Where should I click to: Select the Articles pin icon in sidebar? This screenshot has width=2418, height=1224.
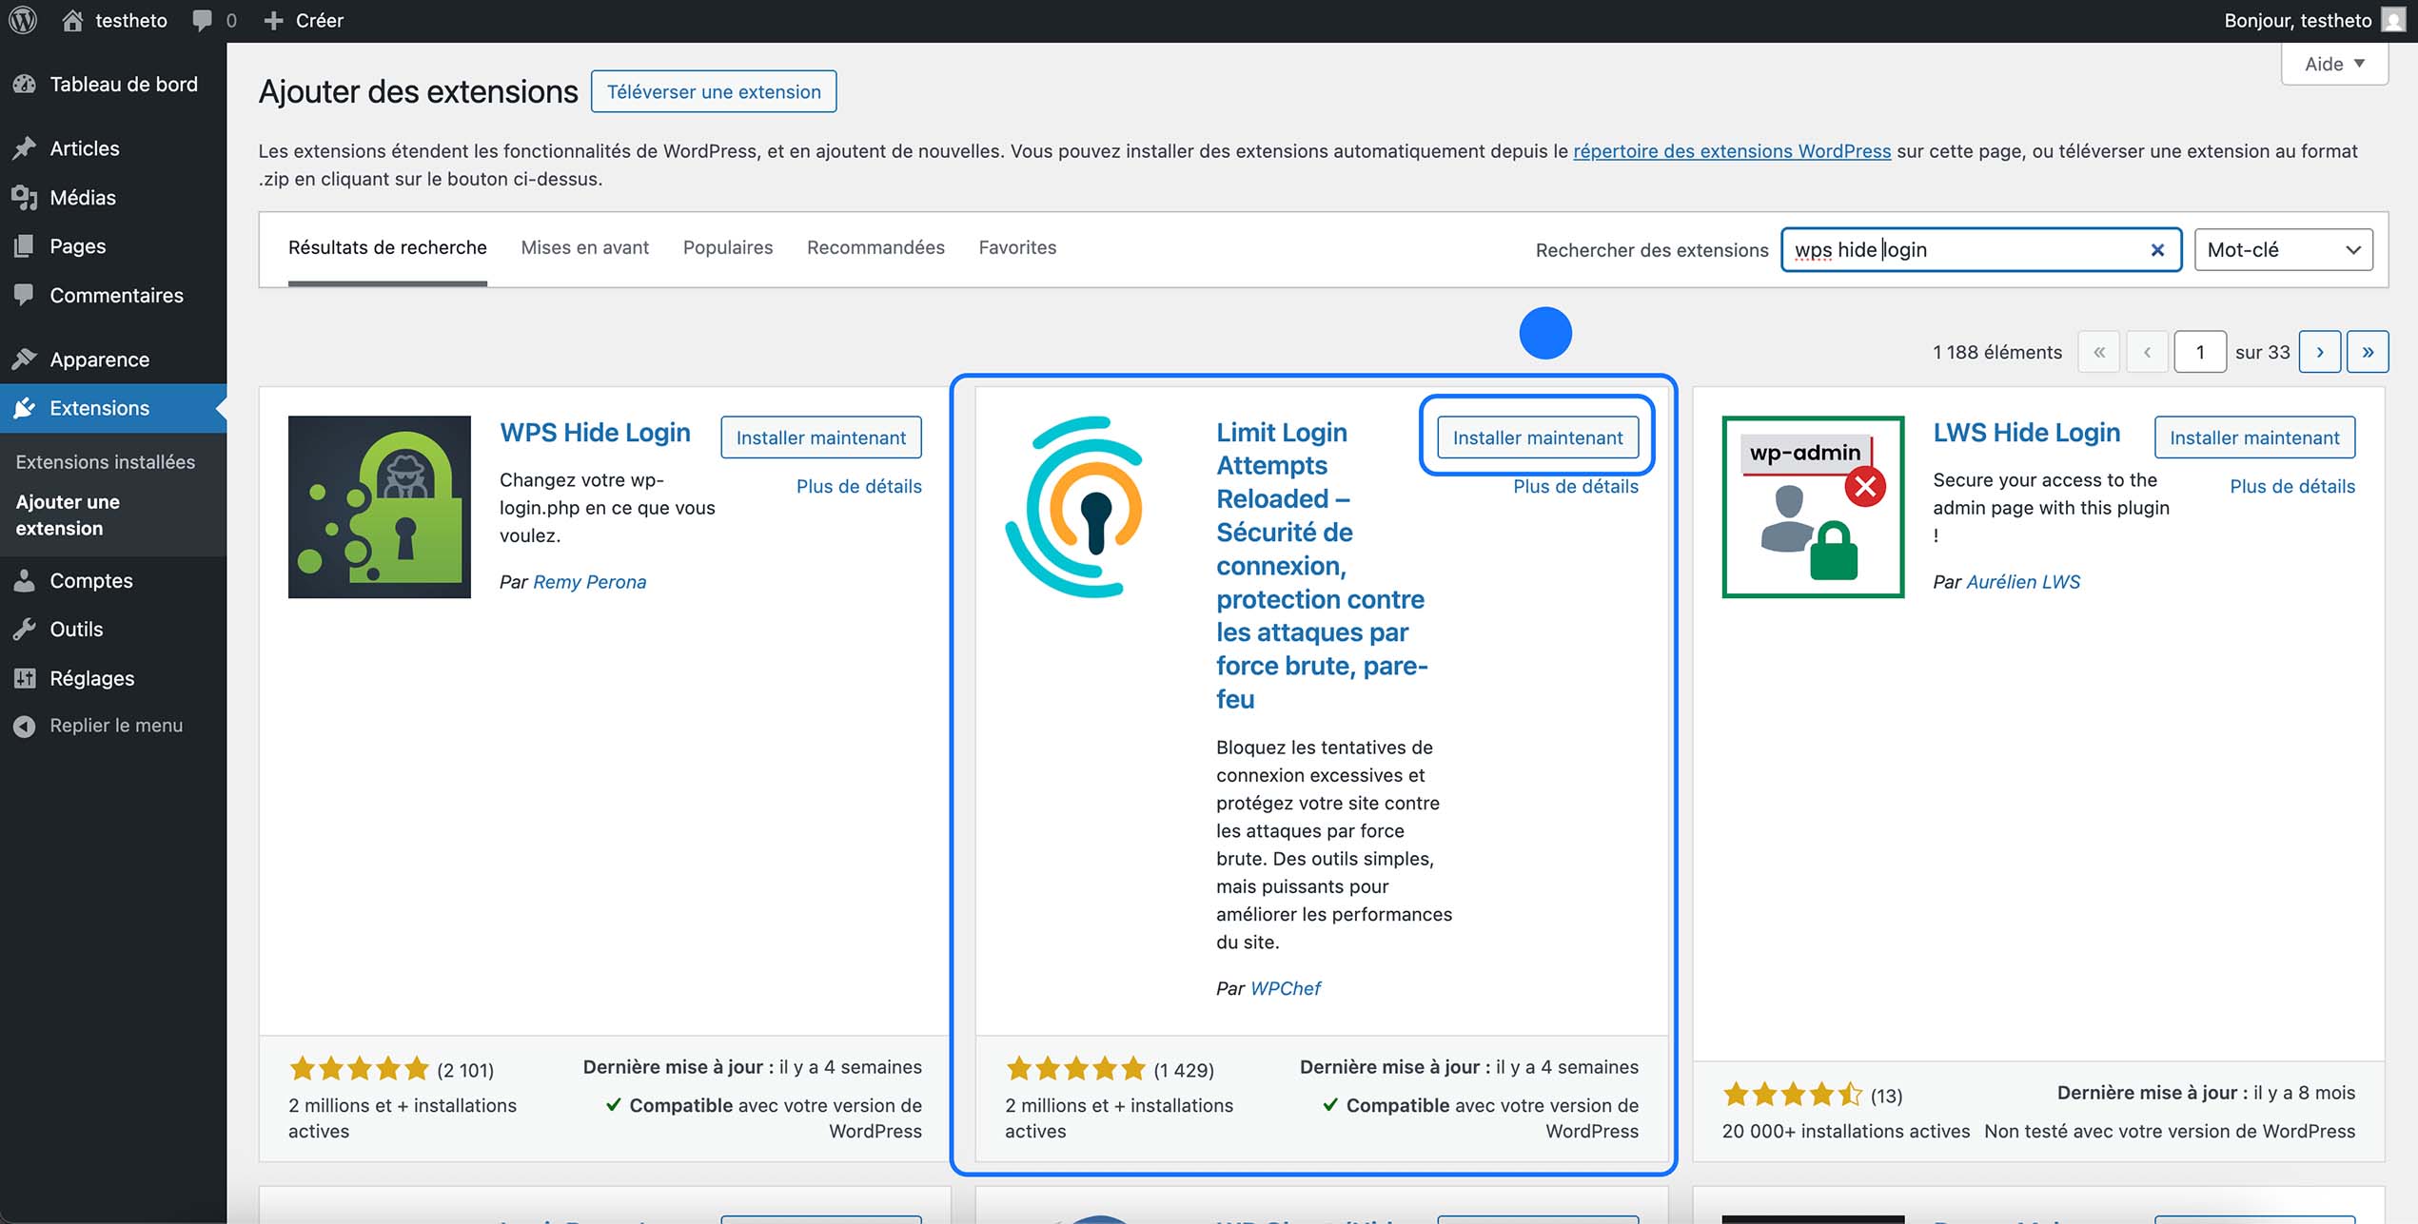[26, 148]
